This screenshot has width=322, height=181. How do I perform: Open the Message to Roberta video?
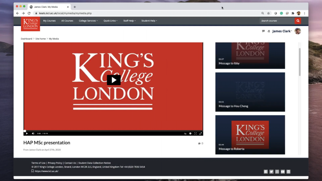pyautogui.click(x=250, y=134)
